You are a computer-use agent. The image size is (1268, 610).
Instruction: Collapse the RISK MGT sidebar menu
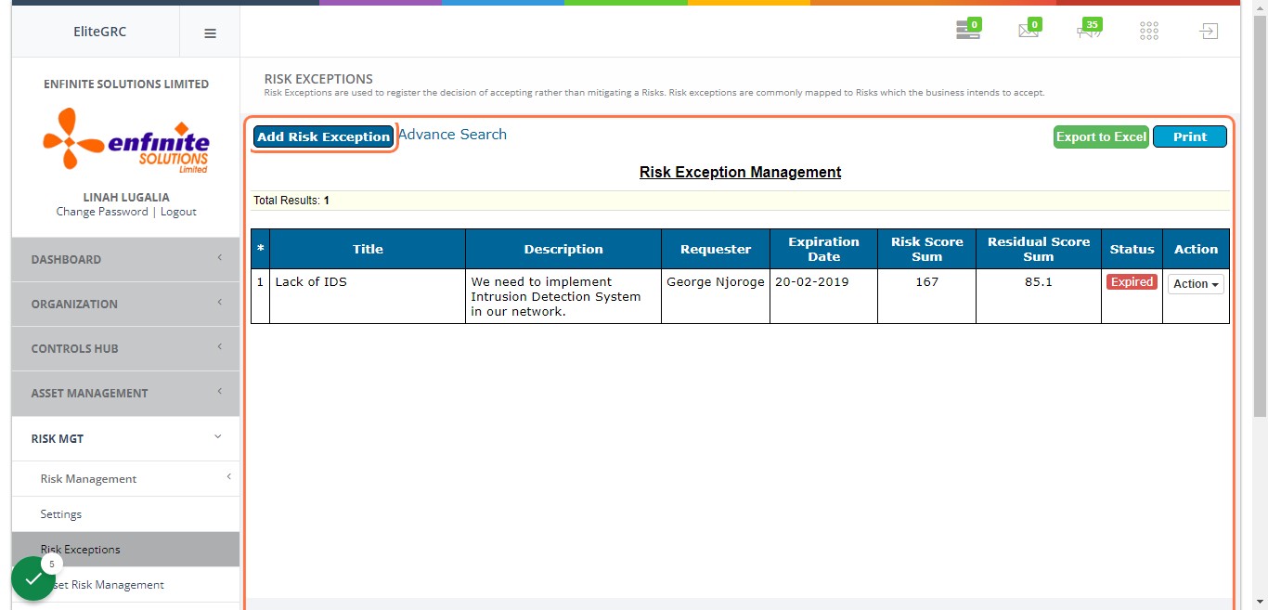click(x=125, y=438)
